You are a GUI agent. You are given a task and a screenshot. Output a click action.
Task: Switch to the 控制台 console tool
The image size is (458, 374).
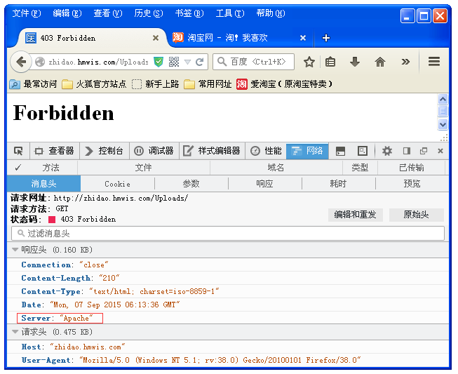tap(105, 151)
